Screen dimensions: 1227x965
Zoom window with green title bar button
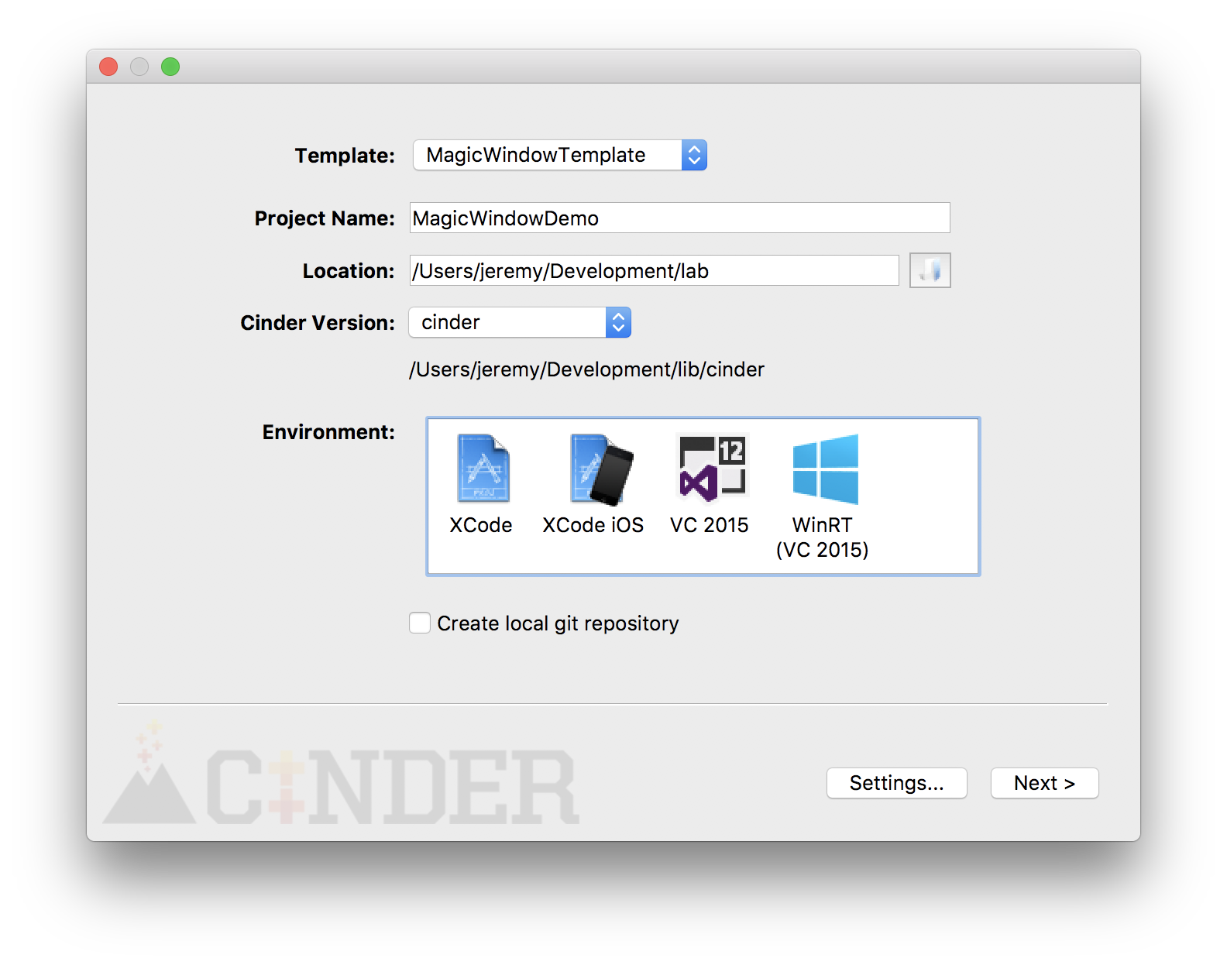(x=170, y=67)
